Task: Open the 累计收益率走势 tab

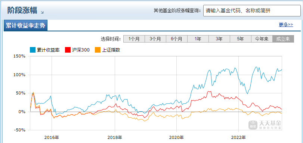Action: coord(25,26)
